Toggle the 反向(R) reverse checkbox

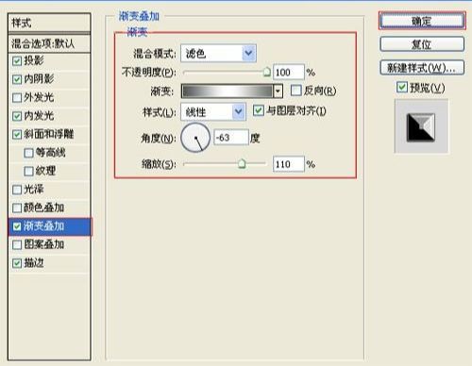click(295, 91)
